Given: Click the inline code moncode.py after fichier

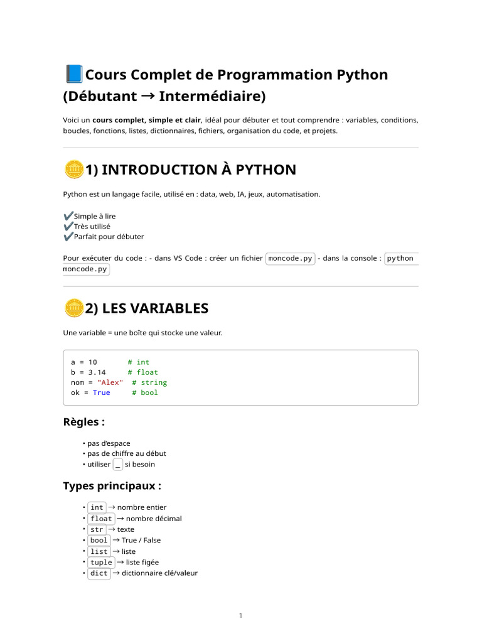Looking at the screenshot, I should click(x=290, y=258).
